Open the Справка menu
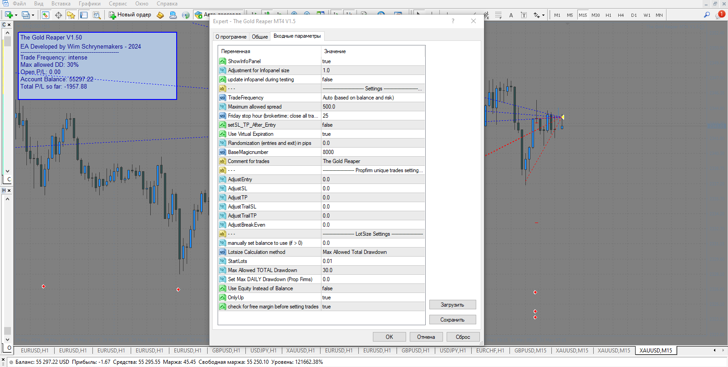 [167, 4]
